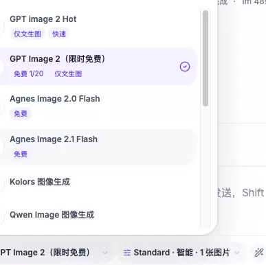
Task: Choose GPT Image 2（限时免费）in model list
Action: [98, 67]
